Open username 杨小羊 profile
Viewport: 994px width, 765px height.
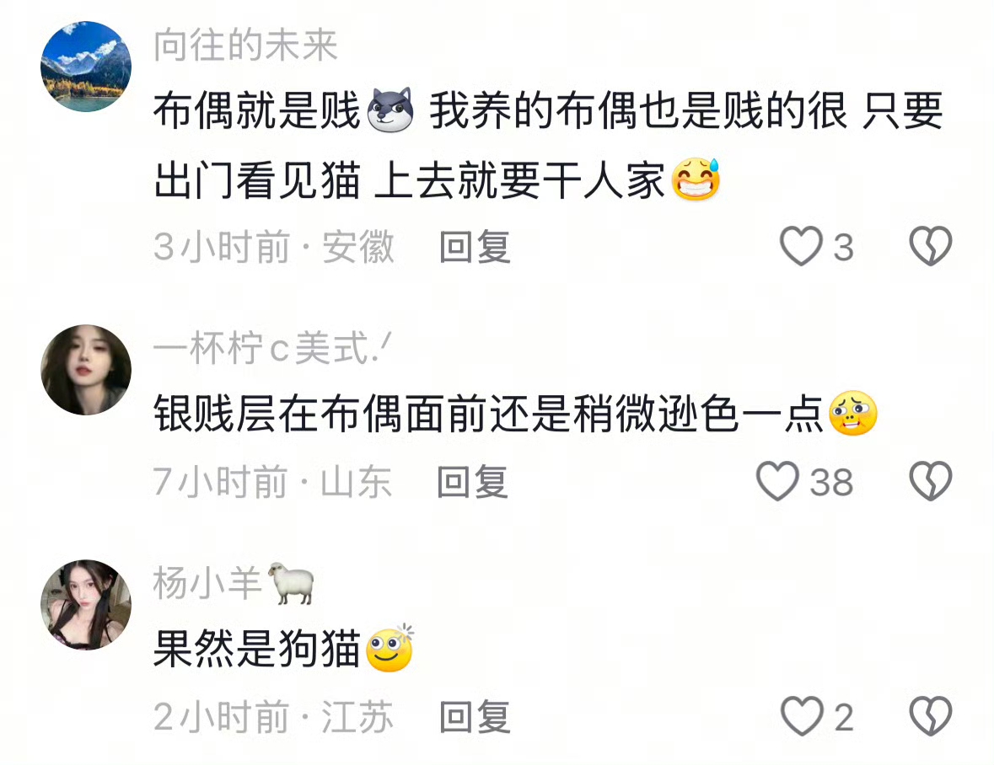tap(207, 583)
